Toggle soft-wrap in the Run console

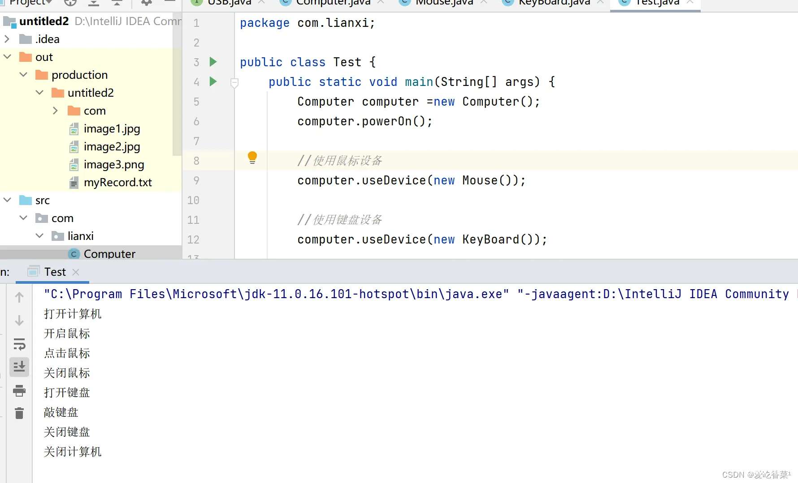[19, 344]
